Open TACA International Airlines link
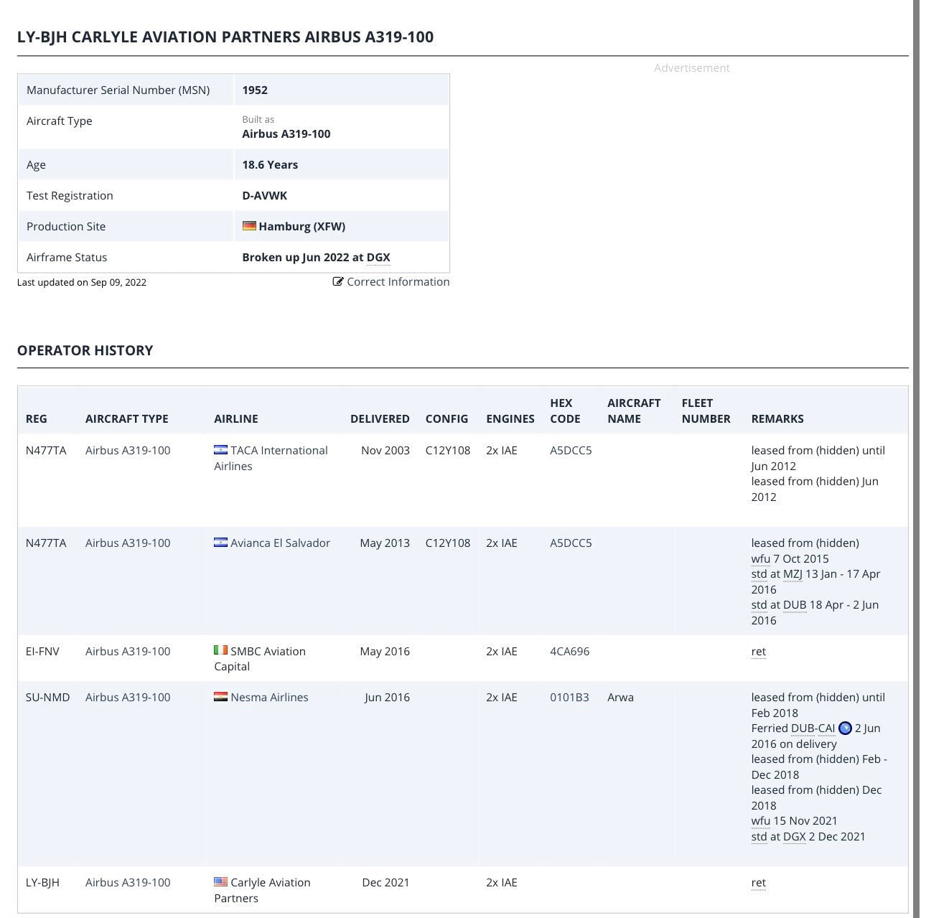Screen dimensions: 926x918 coord(271,458)
